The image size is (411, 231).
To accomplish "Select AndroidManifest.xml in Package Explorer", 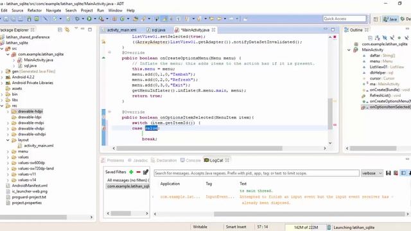I will (30, 185).
